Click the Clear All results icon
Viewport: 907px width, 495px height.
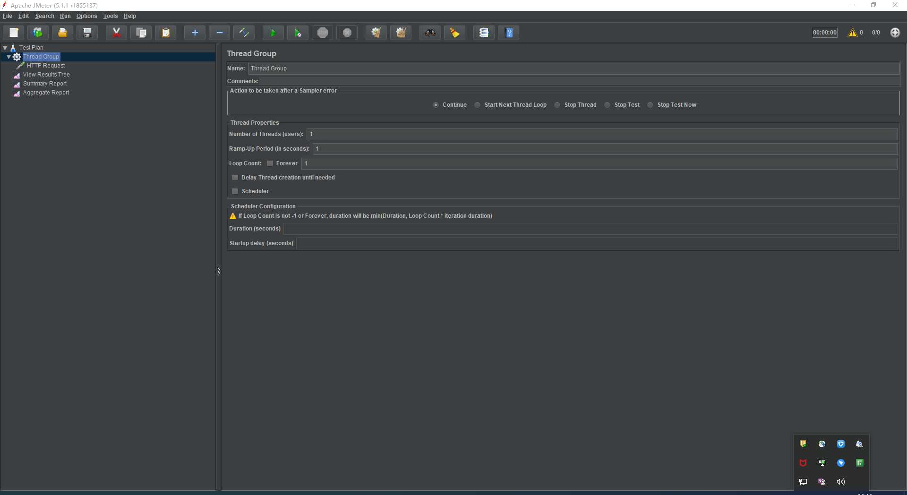(x=401, y=33)
